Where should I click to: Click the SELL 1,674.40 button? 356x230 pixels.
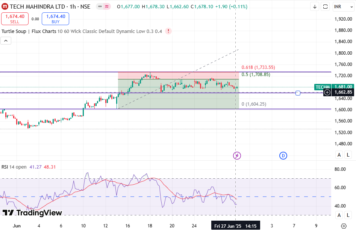click(x=15, y=19)
